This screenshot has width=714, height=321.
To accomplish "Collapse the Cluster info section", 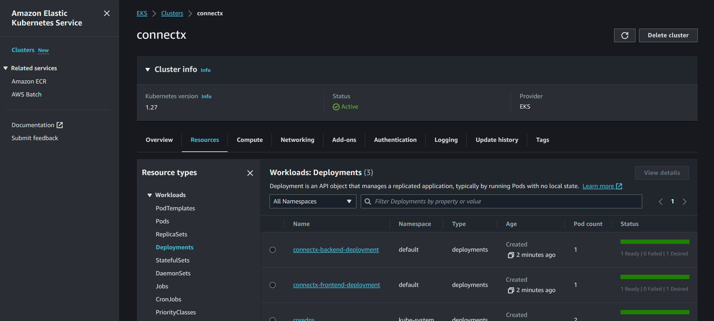I will [x=148, y=70].
